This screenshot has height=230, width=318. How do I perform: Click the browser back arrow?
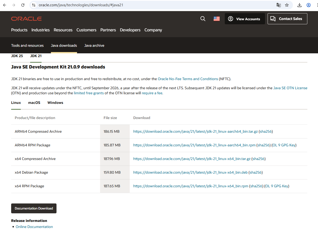pos(5,5)
